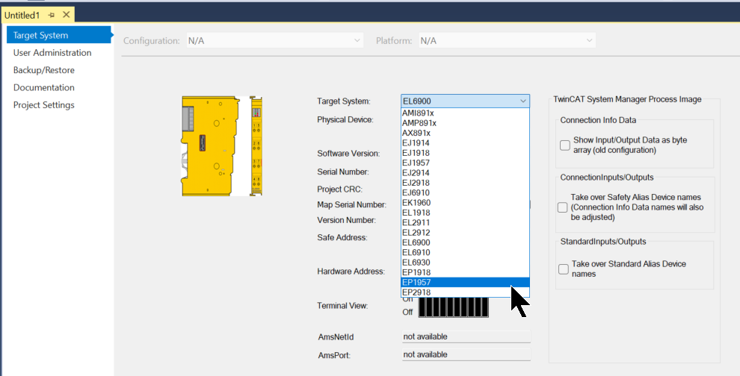Select the EL6900 list entry
Image resolution: width=740 pixels, height=376 pixels.
[465, 242]
